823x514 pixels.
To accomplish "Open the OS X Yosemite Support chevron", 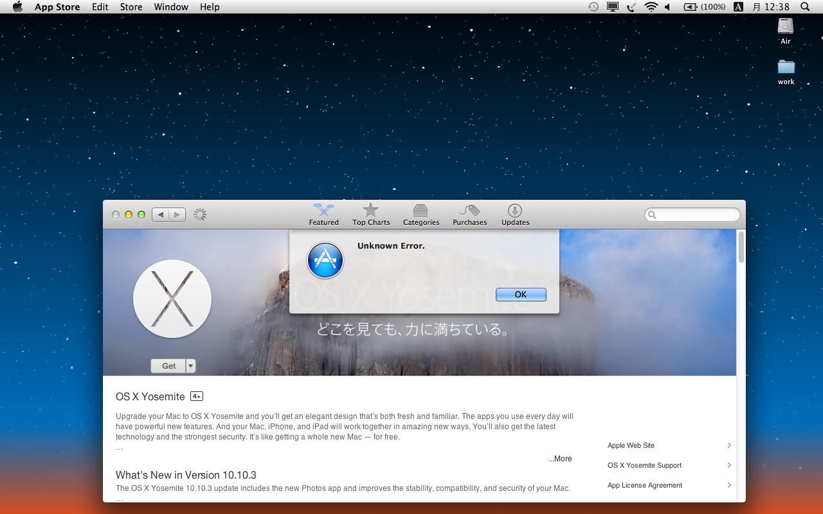I will (x=729, y=465).
